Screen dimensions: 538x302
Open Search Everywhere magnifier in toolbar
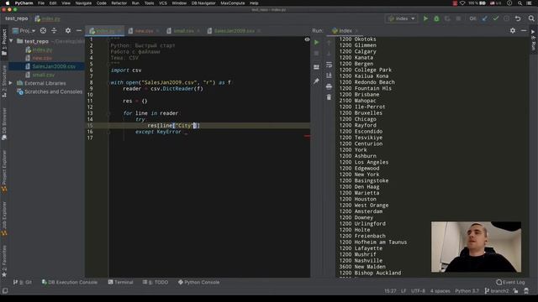point(531,18)
